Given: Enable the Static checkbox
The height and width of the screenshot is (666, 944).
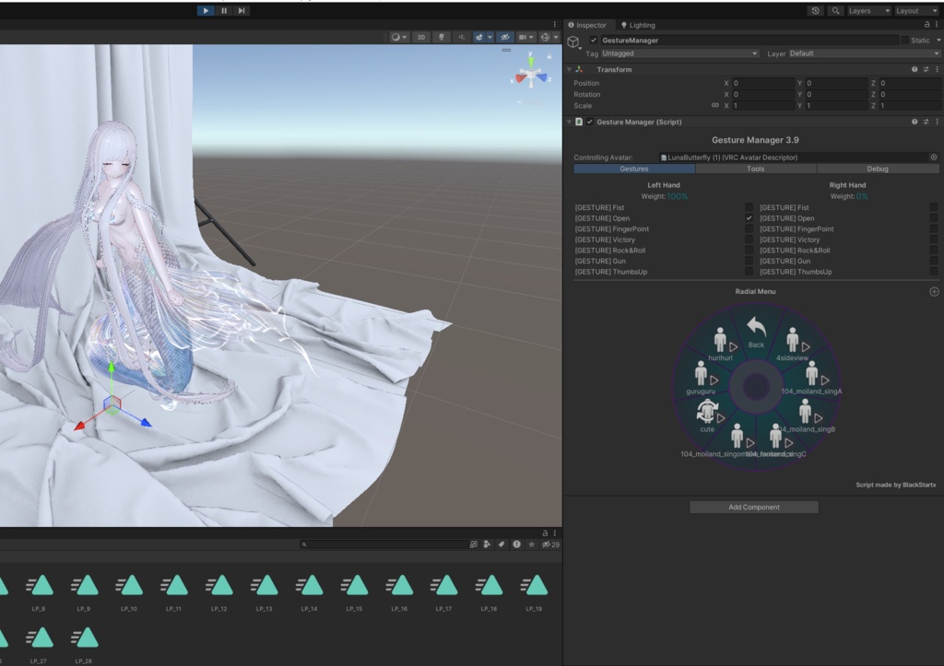Looking at the screenshot, I should tap(904, 41).
